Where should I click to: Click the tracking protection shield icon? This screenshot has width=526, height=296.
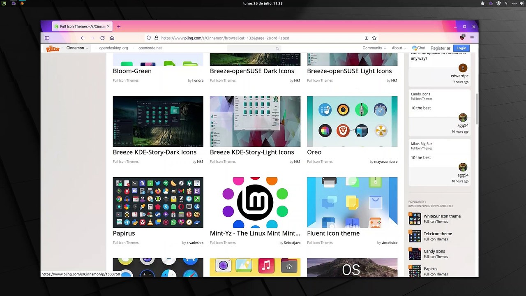[149, 38]
